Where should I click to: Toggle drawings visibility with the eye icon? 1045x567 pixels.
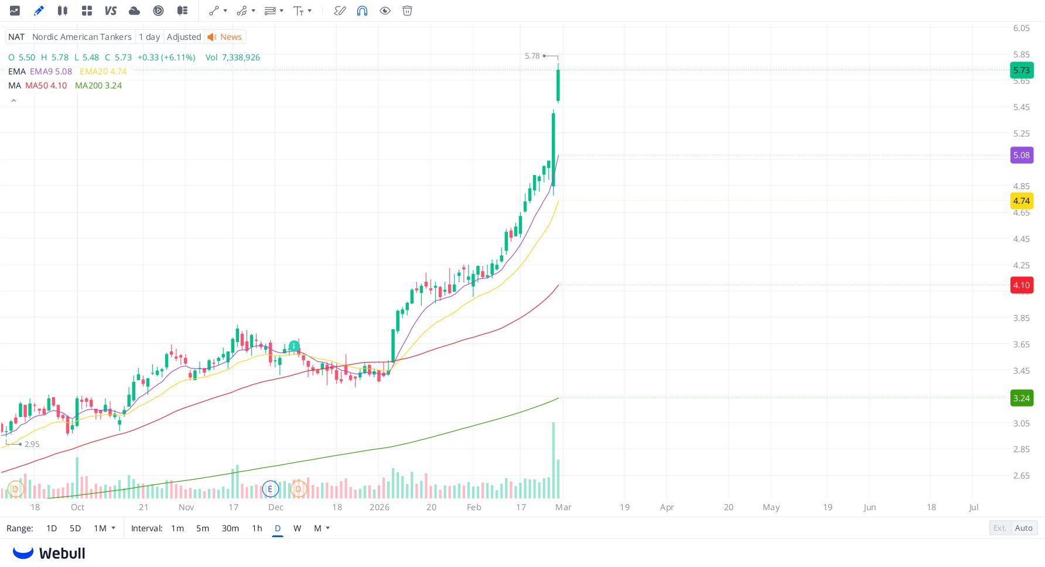pos(385,11)
